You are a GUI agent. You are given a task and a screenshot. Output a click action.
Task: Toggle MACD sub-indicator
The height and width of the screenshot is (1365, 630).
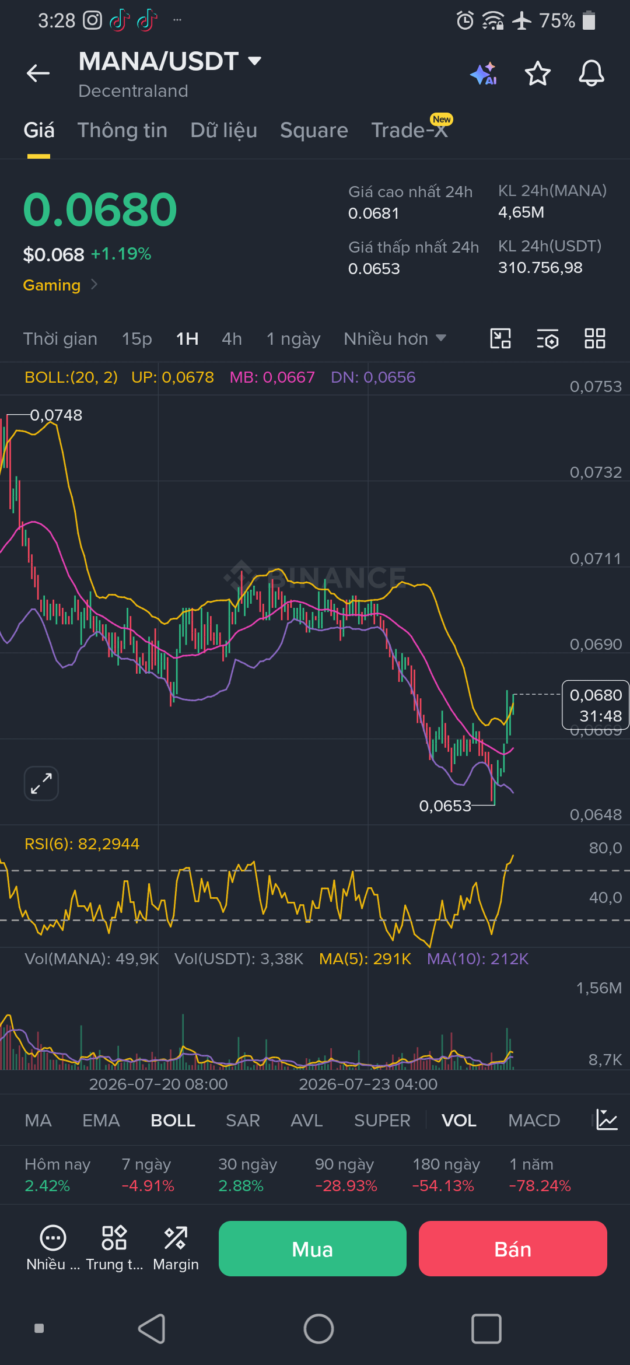534,1121
